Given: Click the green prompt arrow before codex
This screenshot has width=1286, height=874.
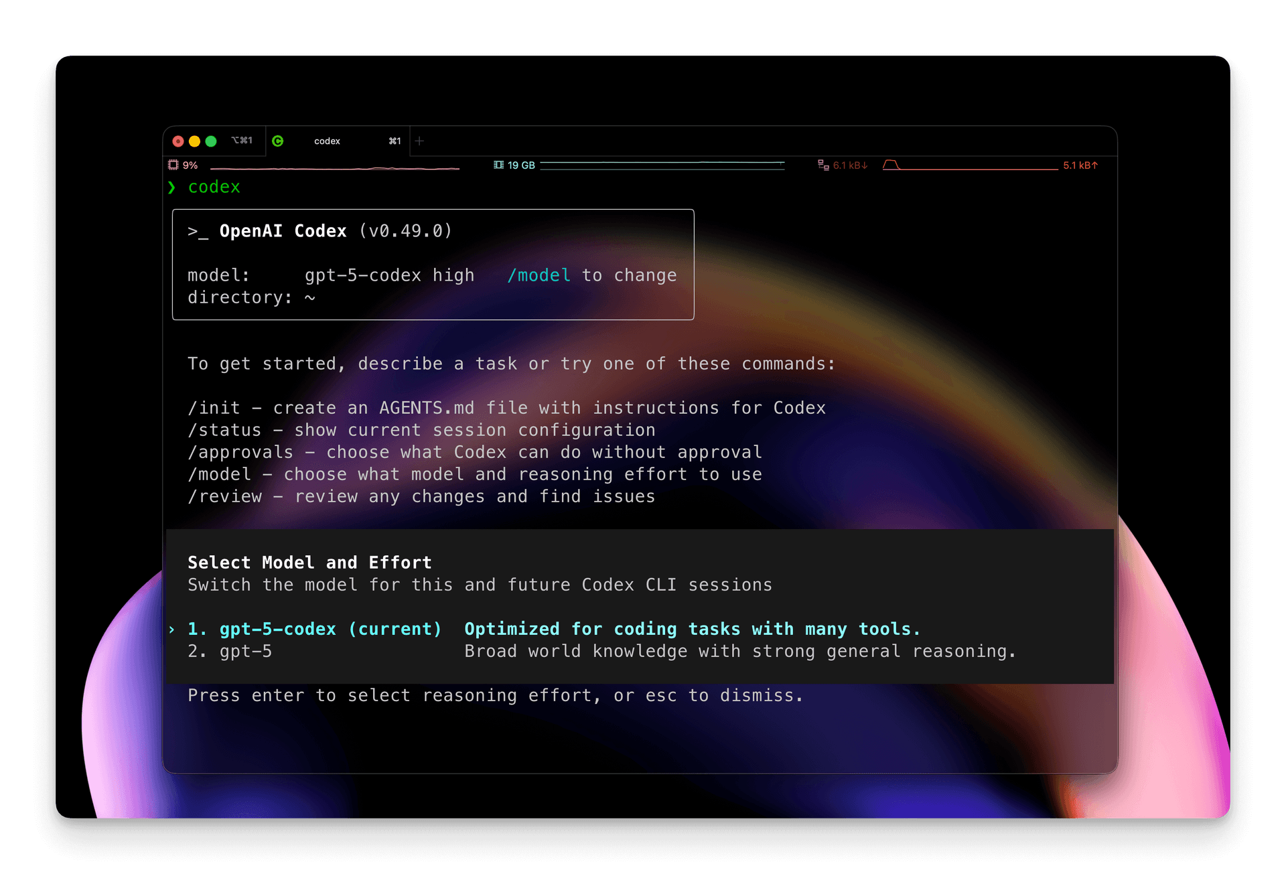Looking at the screenshot, I should 173,188.
